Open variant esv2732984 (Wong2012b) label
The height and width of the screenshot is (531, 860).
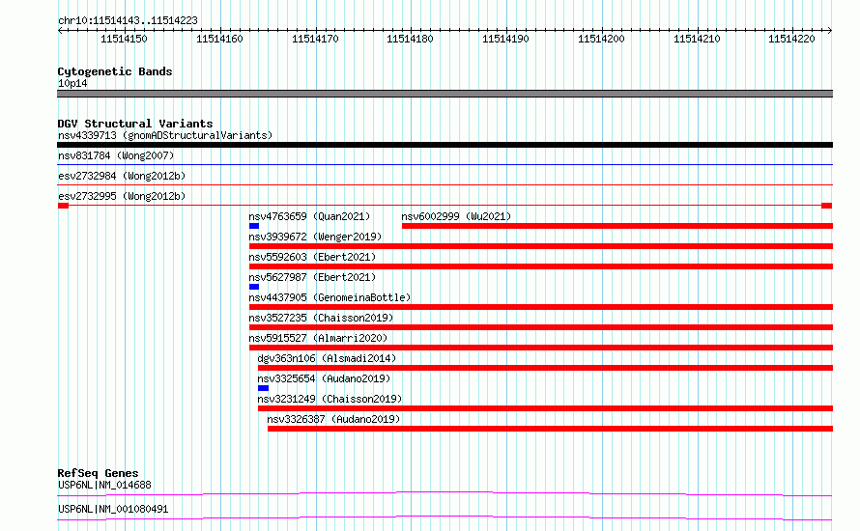pyautogui.click(x=122, y=176)
